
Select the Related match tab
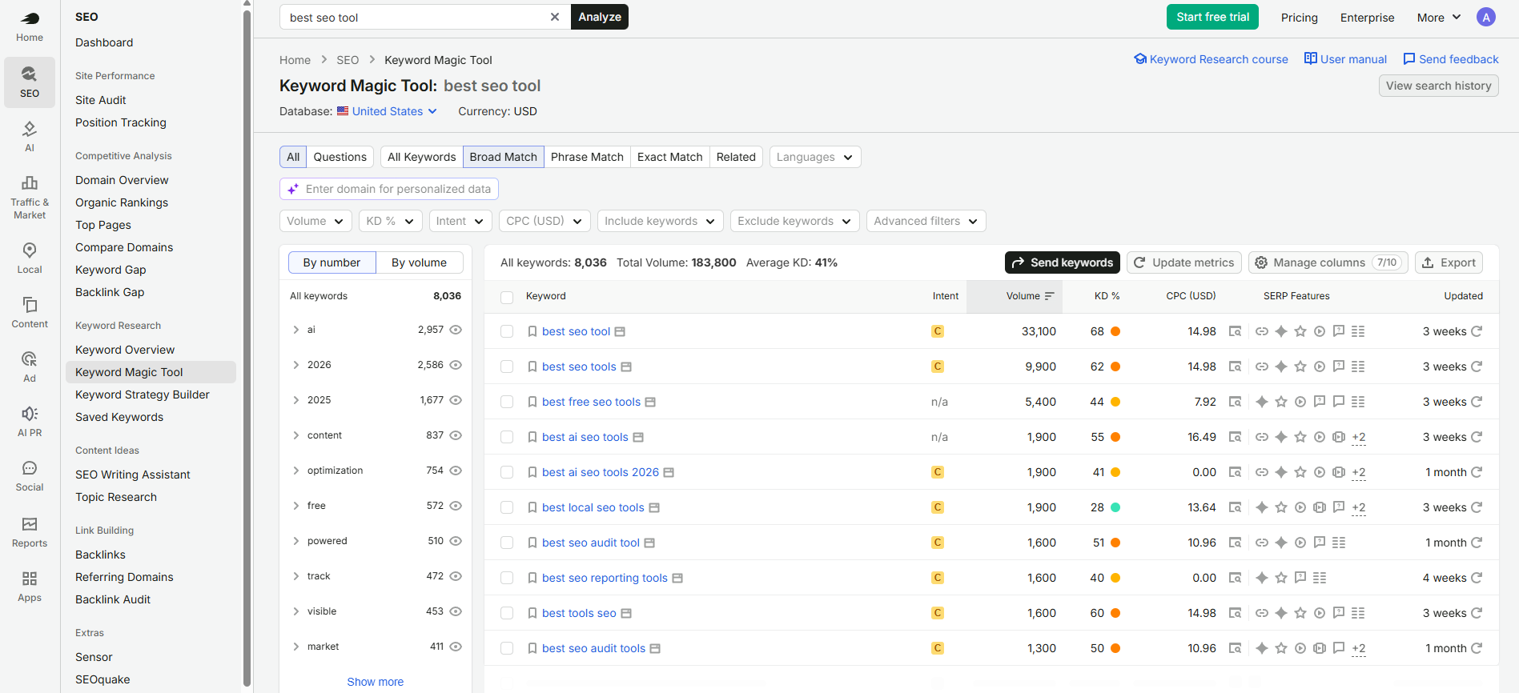tap(736, 157)
